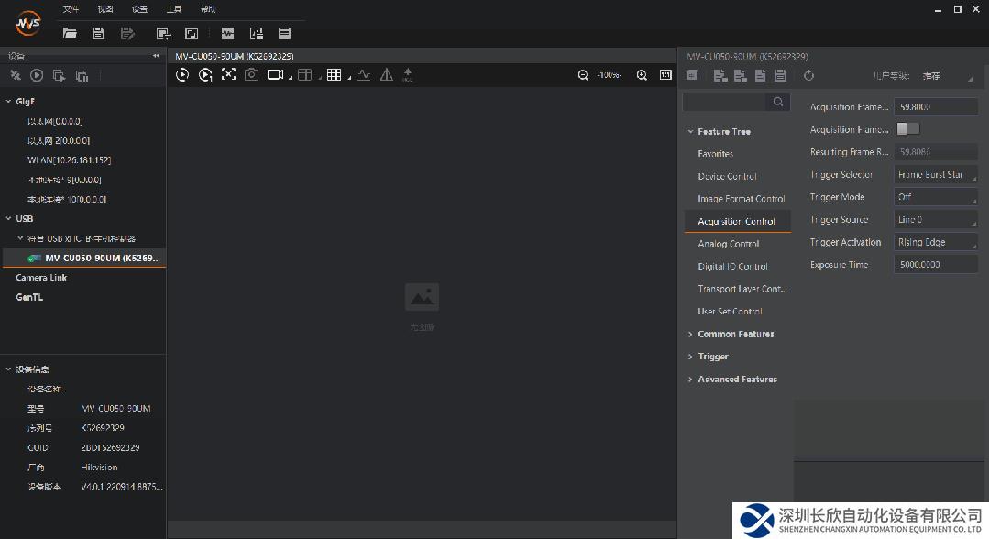Click the grid overlay icon in viewer toolbar
Image resolution: width=989 pixels, height=539 pixels.
334,75
